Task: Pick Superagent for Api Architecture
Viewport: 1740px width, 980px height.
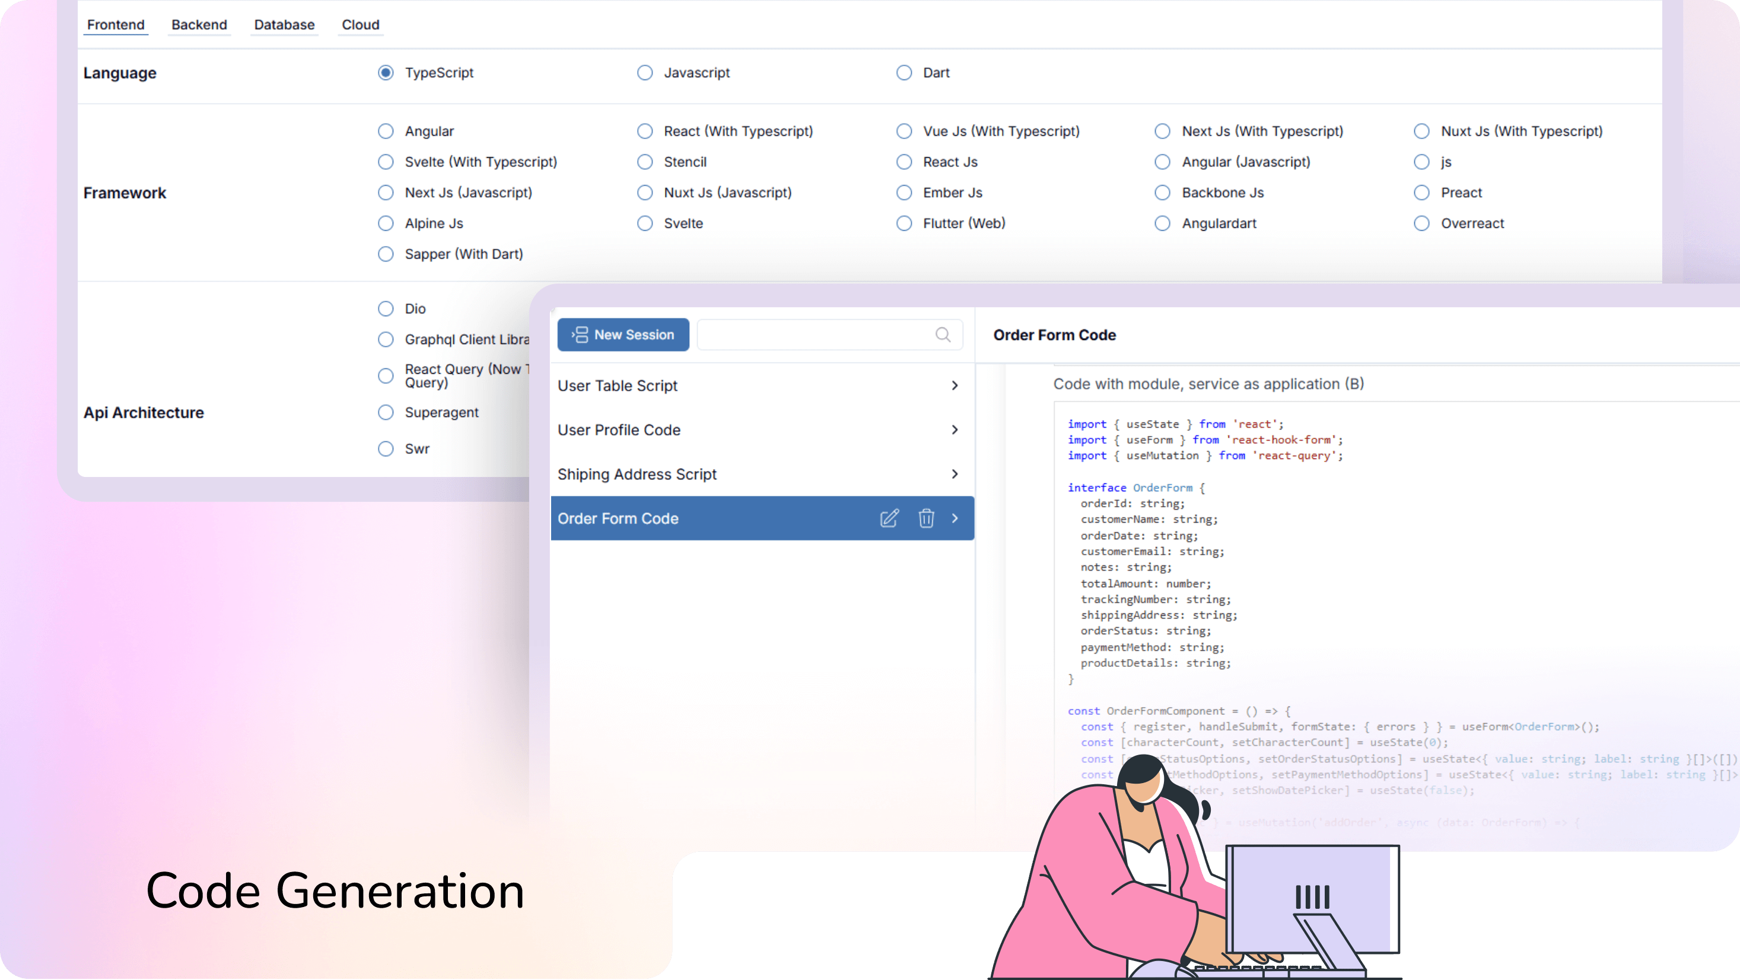Action: point(386,412)
